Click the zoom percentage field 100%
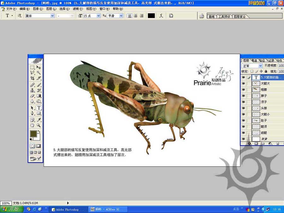284x213 pixels. 6,203
